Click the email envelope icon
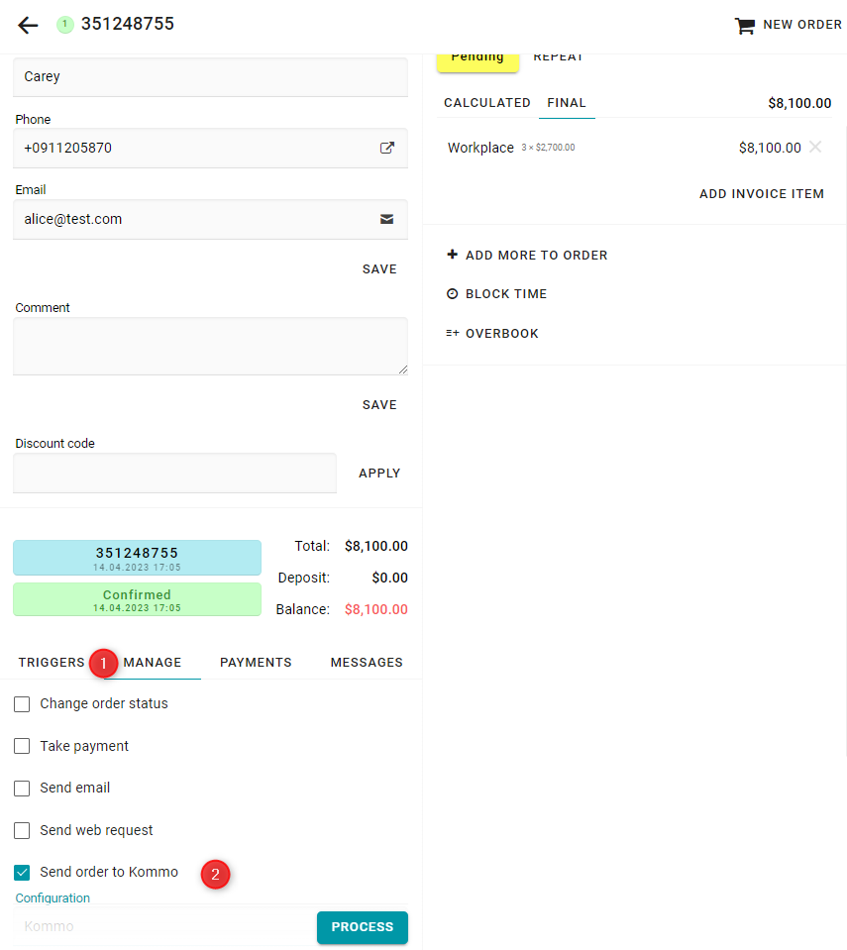The width and height of the screenshot is (847, 950). click(387, 219)
